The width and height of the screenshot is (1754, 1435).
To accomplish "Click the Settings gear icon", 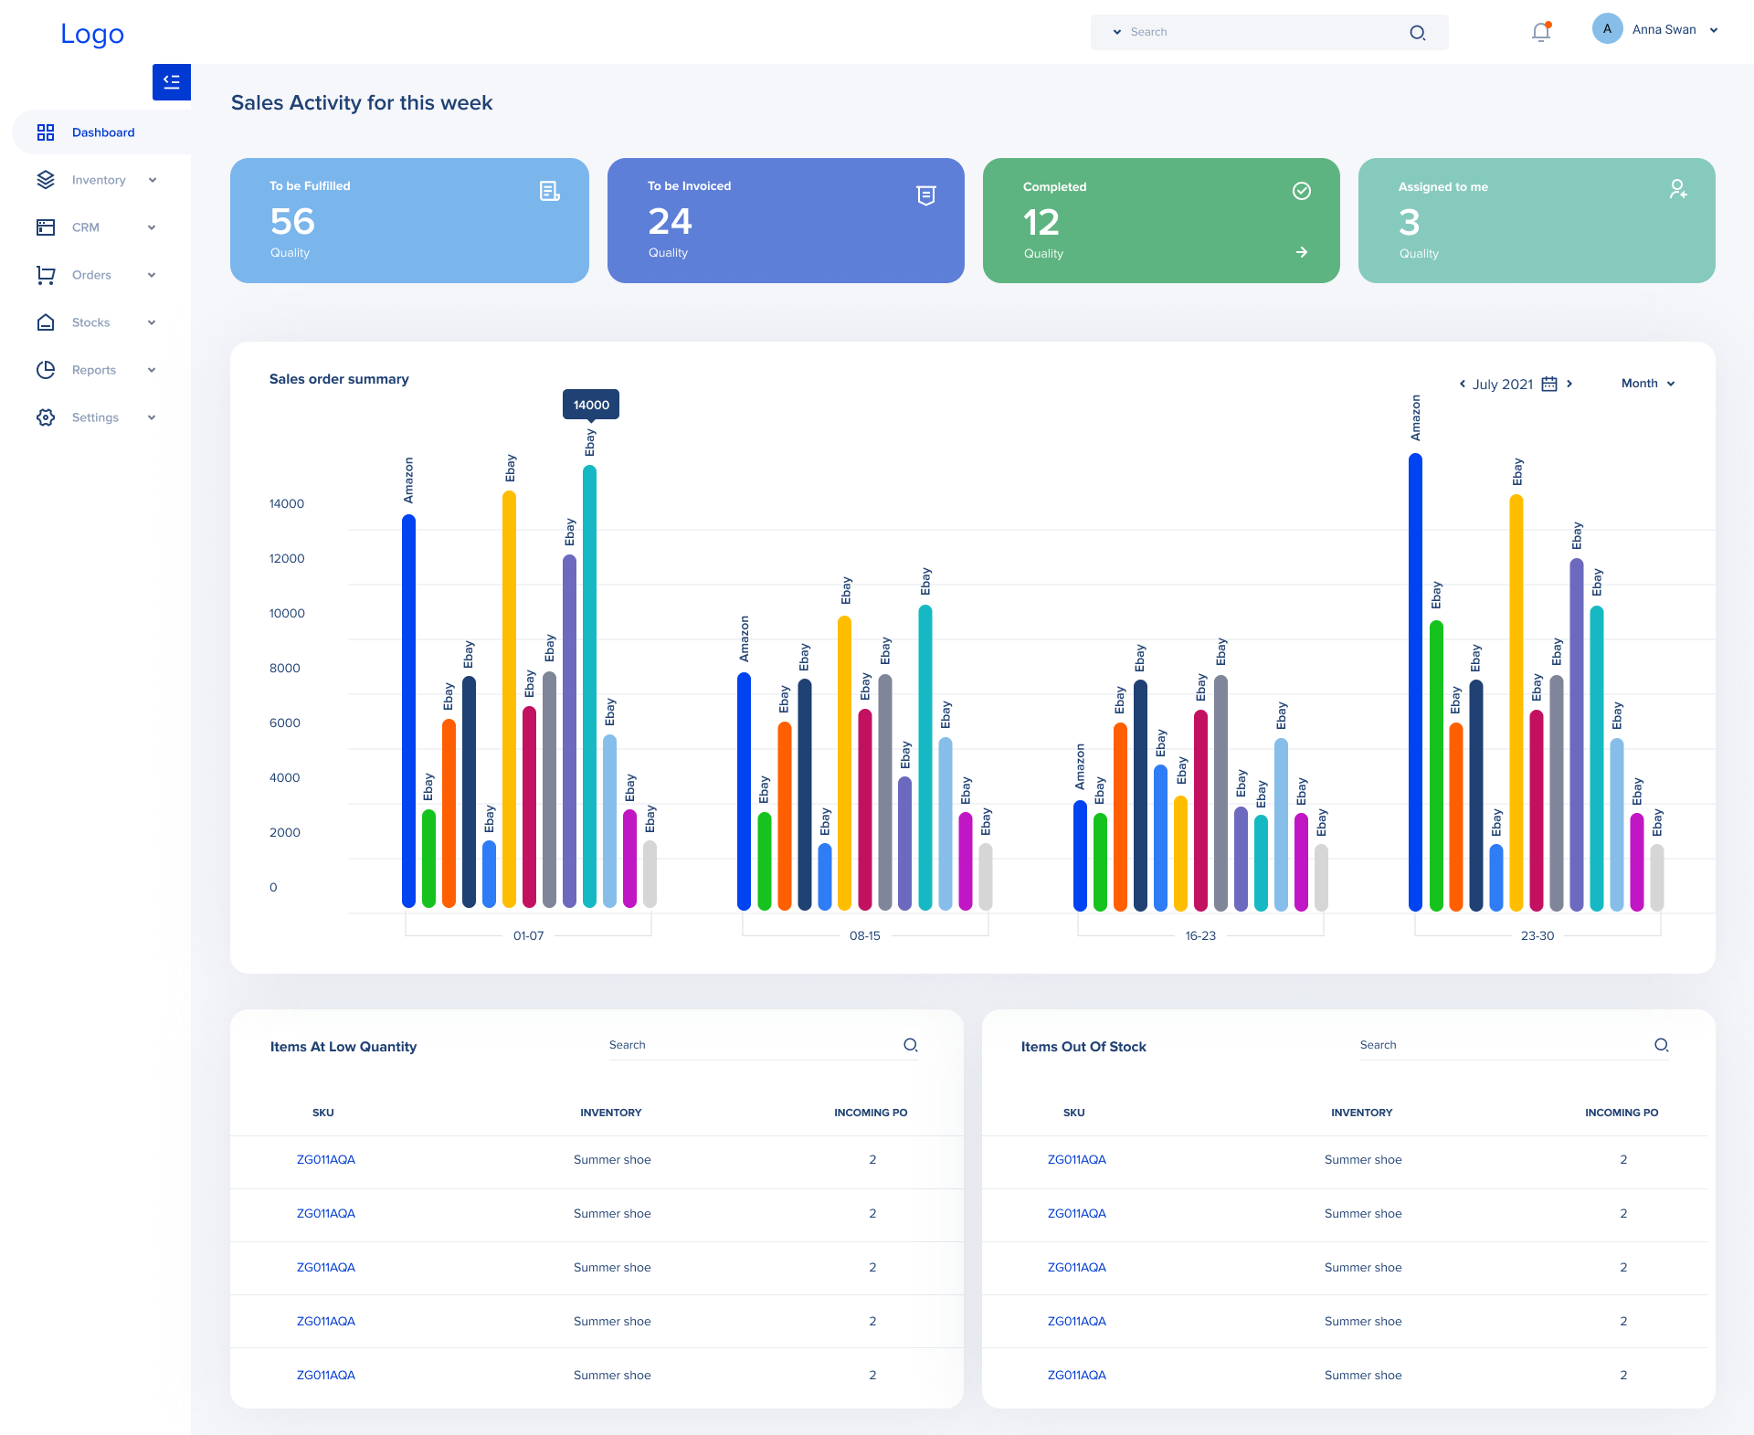I will point(46,417).
